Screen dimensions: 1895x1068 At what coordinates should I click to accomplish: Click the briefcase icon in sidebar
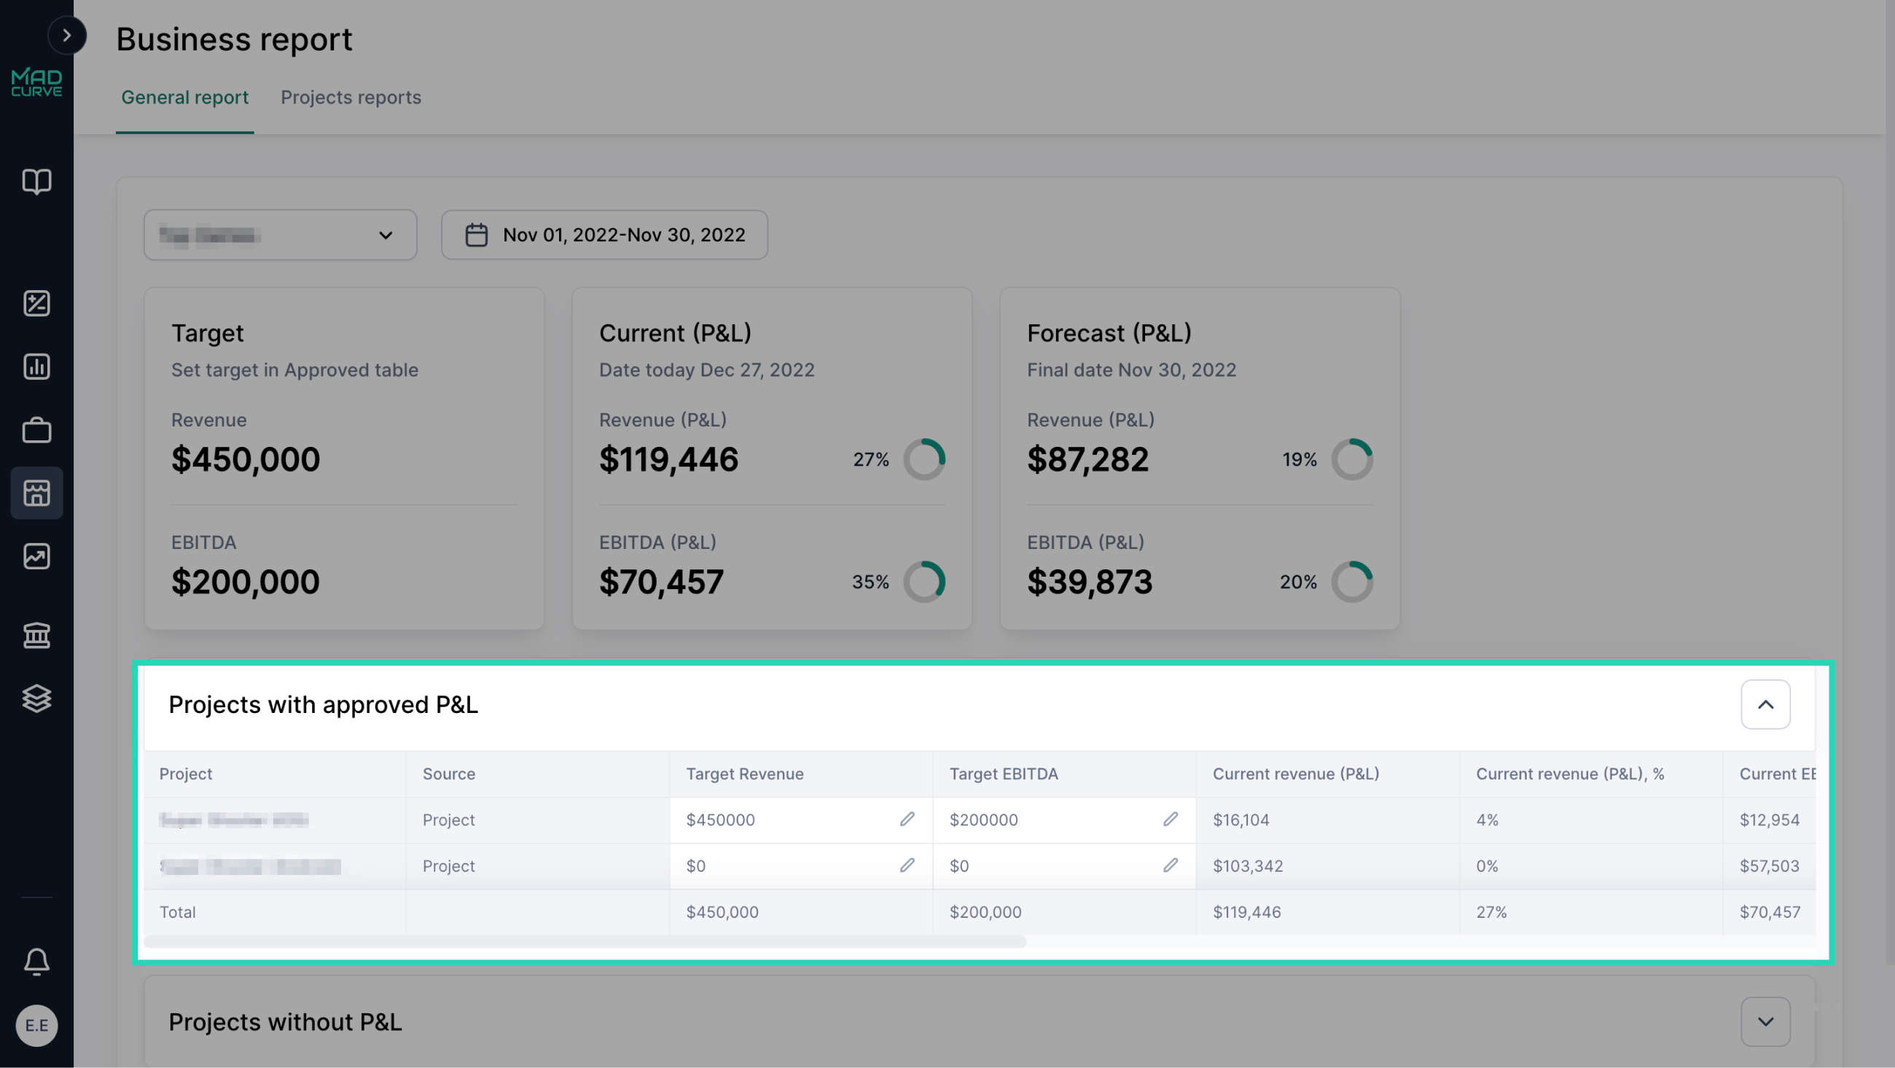click(36, 431)
